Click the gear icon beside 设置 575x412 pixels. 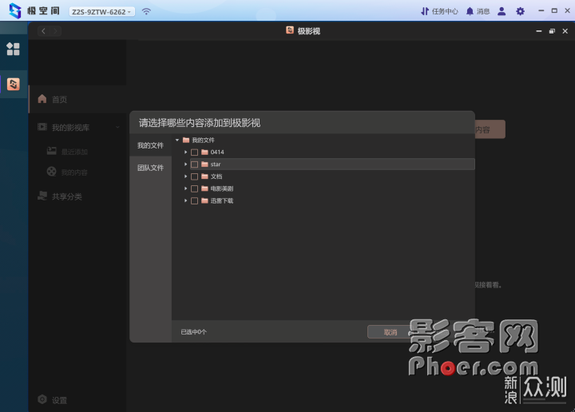(x=42, y=399)
